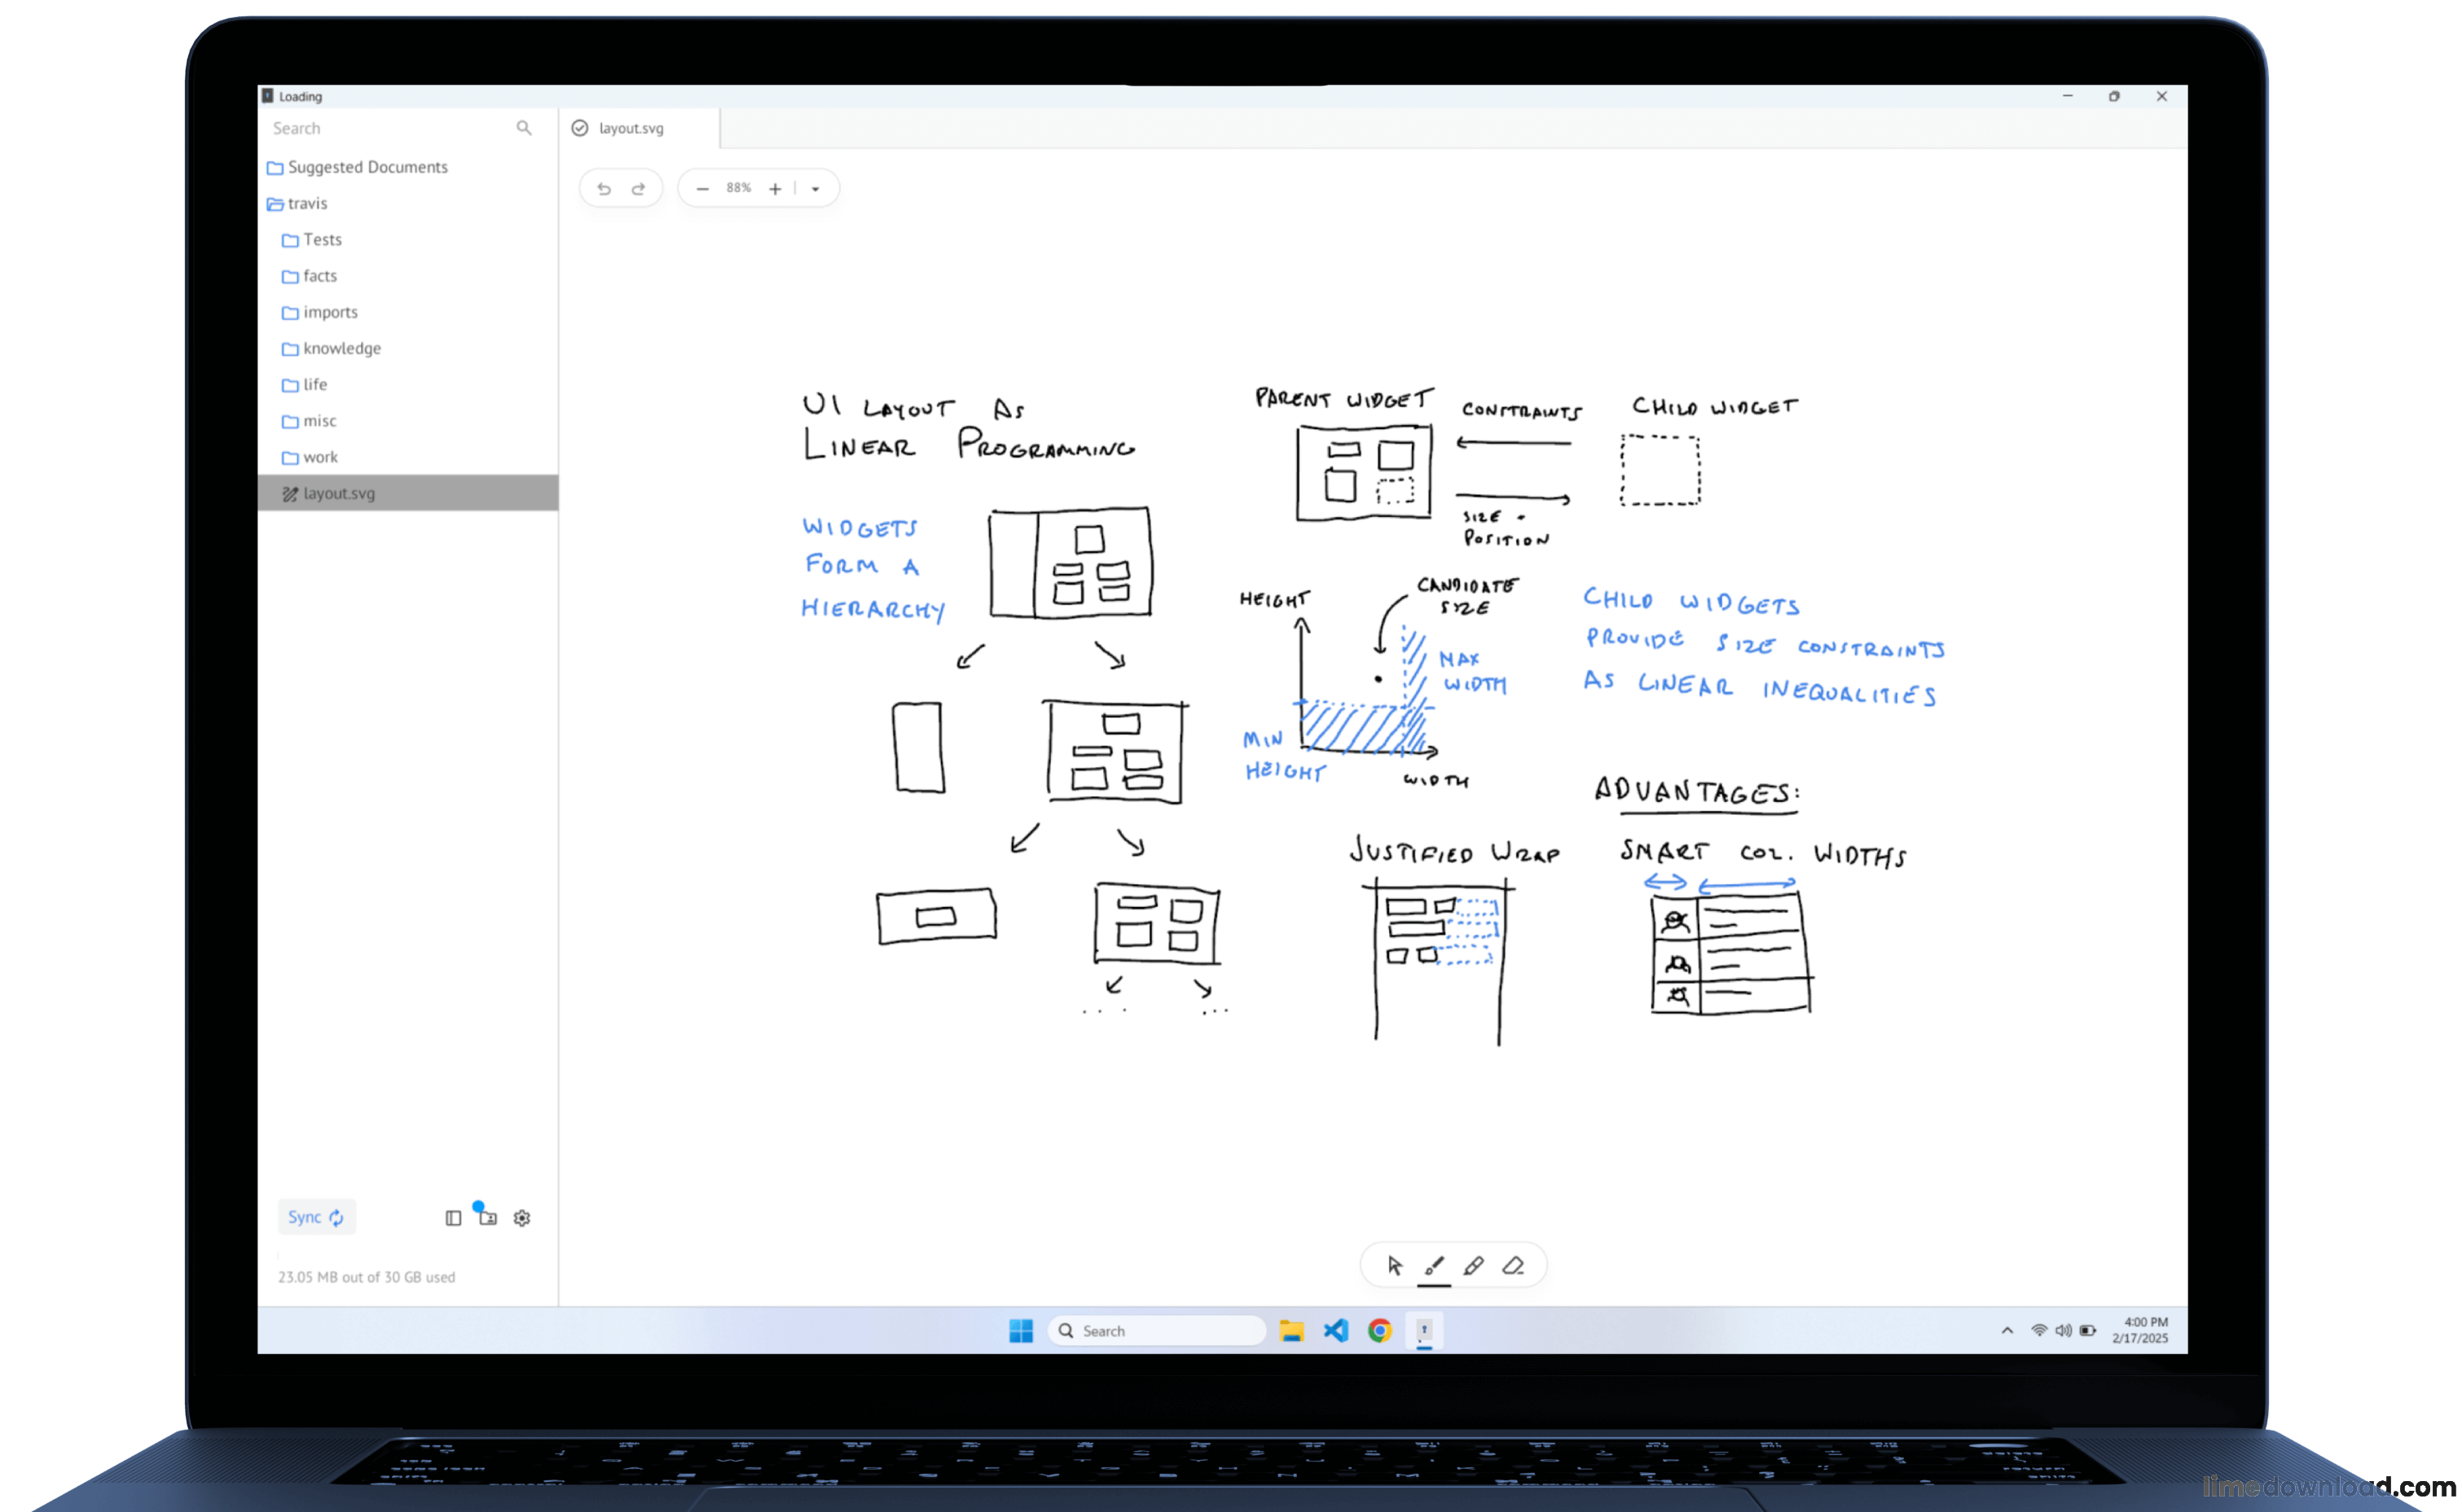Open the Windows Start menu
Image resolution: width=2462 pixels, height=1512 pixels.
coord(1021,1330)
